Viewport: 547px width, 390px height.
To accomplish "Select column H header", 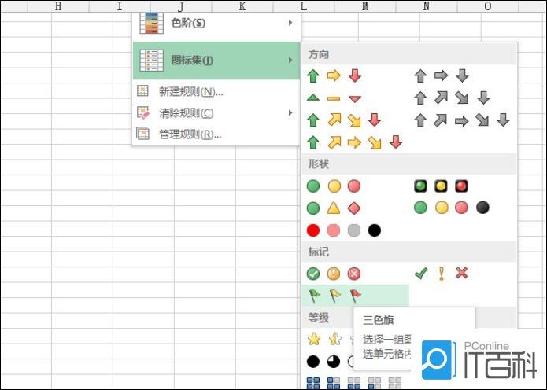I will [x=57, y=6].
